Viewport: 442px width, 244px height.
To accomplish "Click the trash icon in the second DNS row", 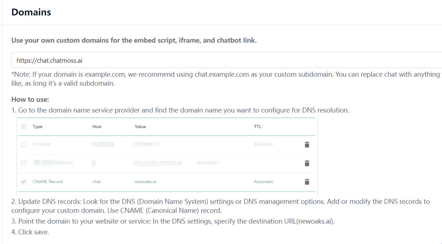I will pyautogui.click(x=307, y=163).
